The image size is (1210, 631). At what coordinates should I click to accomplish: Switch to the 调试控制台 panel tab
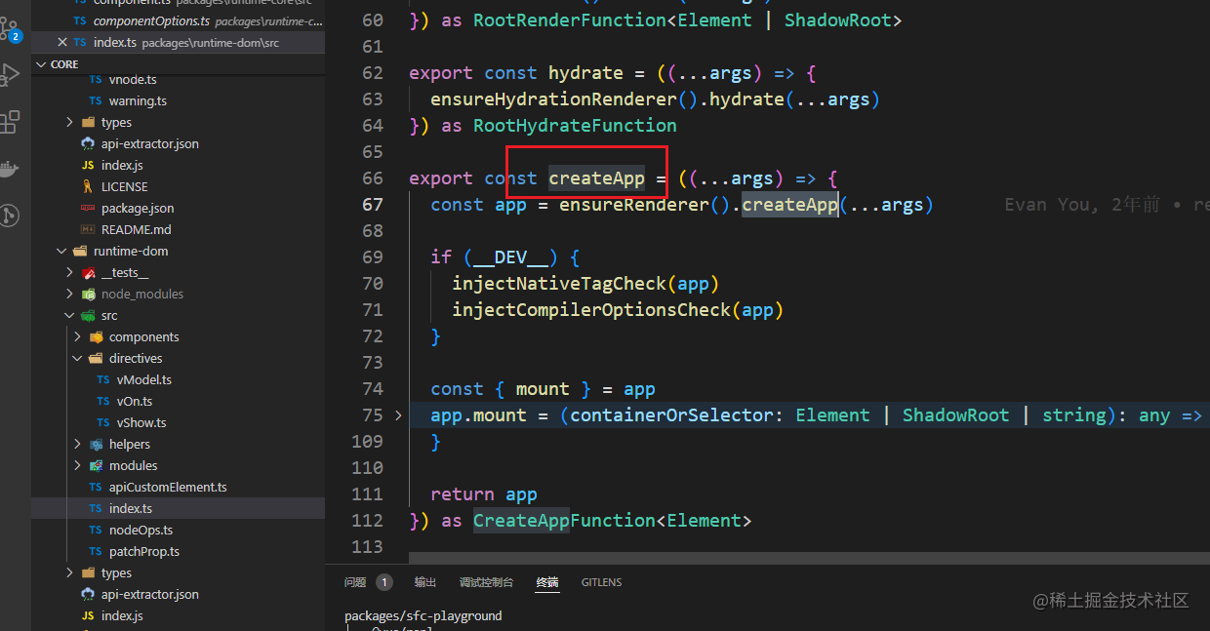point(486,582)
